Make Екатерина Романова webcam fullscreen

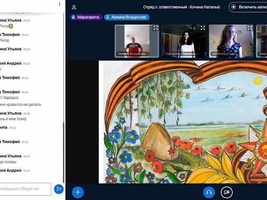click(x=203, y=28)
